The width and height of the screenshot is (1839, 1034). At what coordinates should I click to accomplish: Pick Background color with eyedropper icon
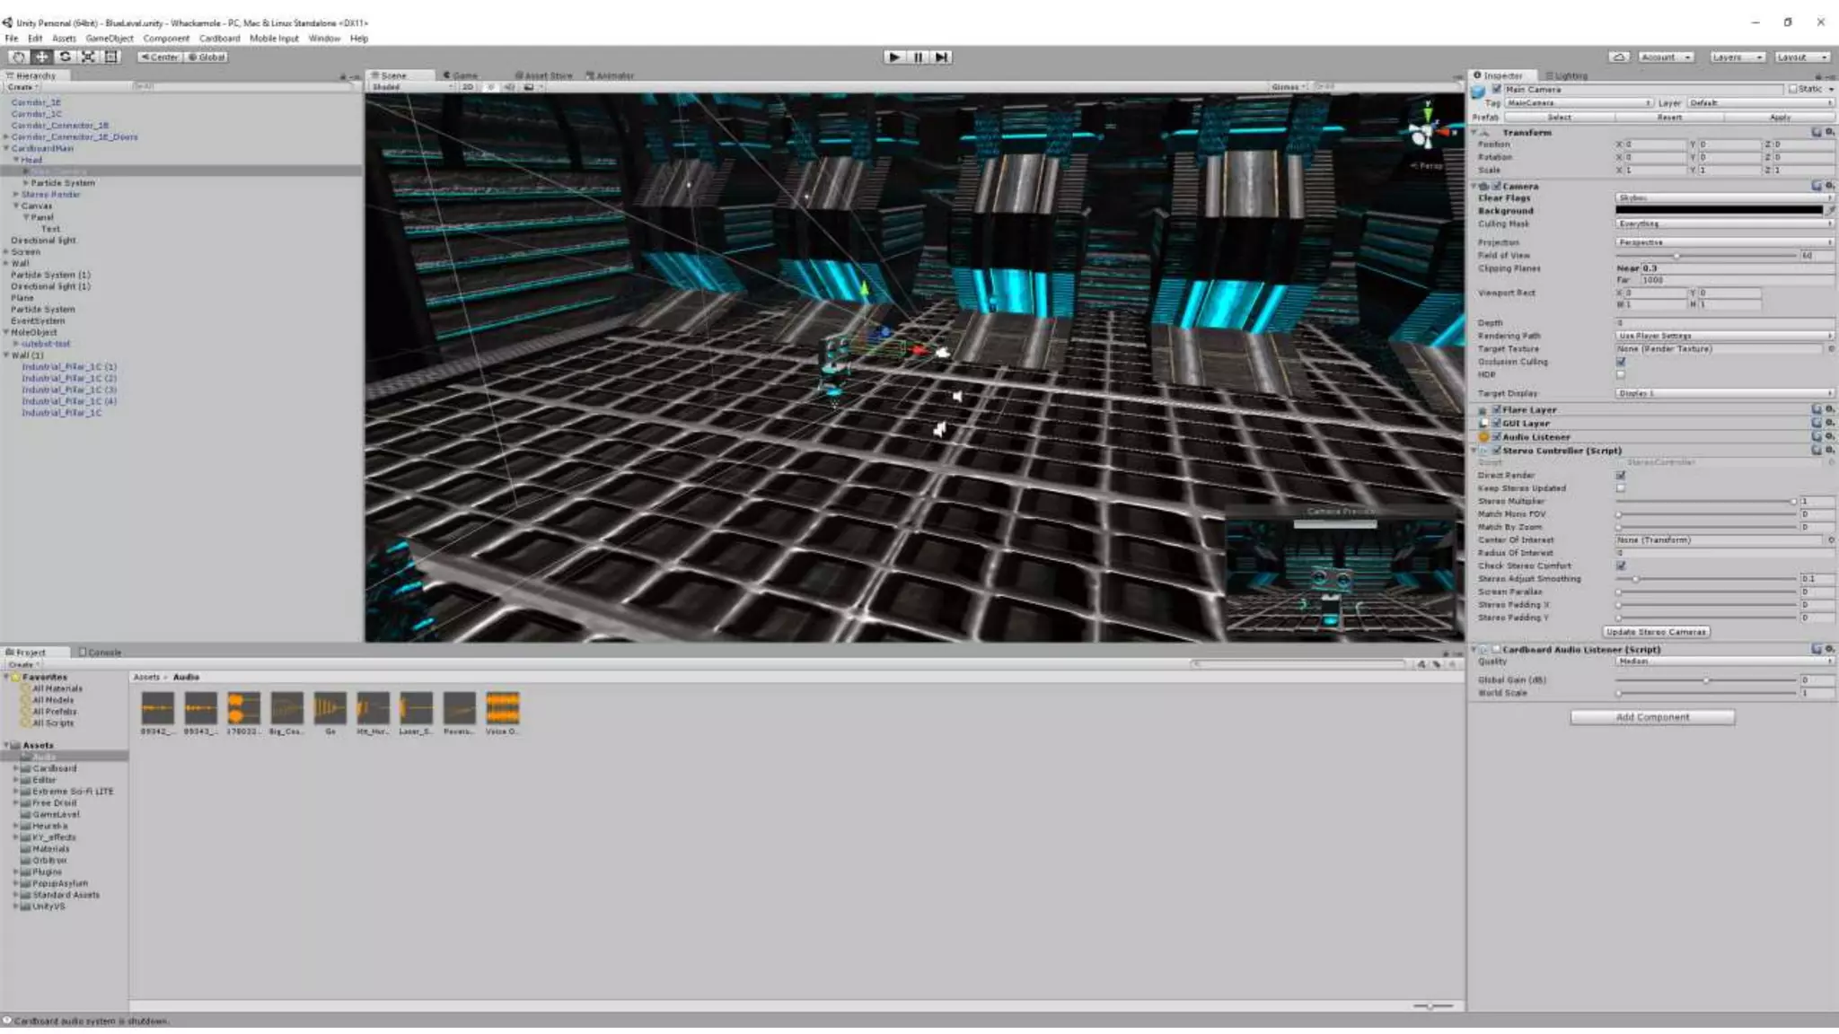1830,211
